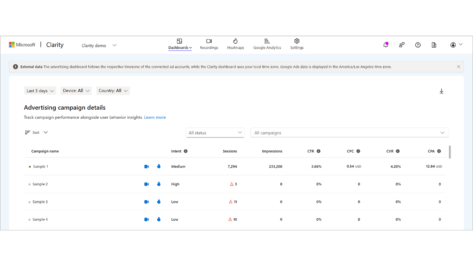The image size is (473, 266).
Task: Open recordings for Sample 1 campaign
Action: [146, 167]
